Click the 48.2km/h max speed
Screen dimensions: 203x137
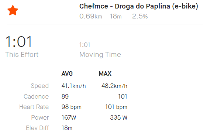click(x=114, y=86)
